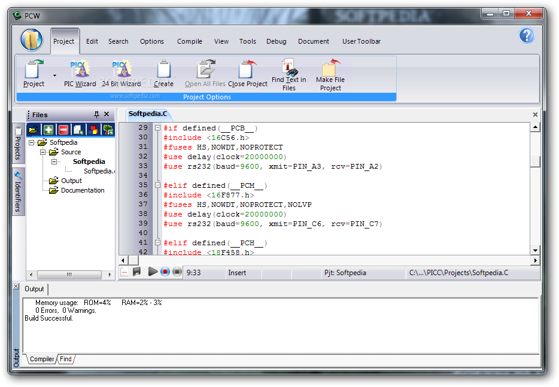559x387 pixels.
Task: Fold code block at line 41
Action: point(157,242)
